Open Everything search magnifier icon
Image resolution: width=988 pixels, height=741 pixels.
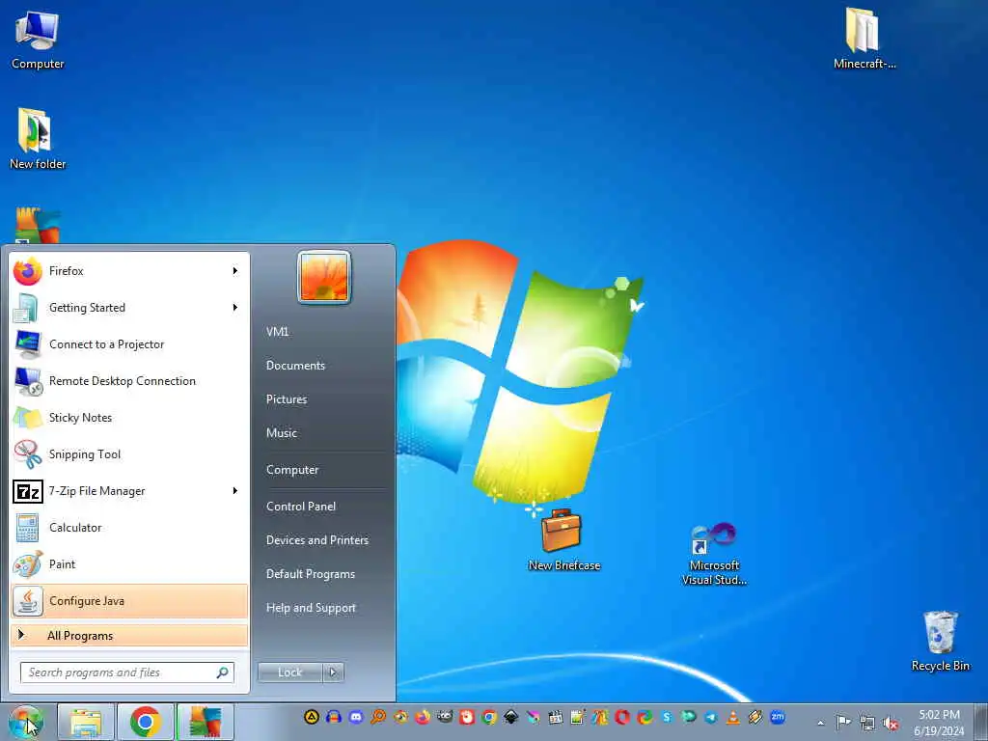click(378, 717)
